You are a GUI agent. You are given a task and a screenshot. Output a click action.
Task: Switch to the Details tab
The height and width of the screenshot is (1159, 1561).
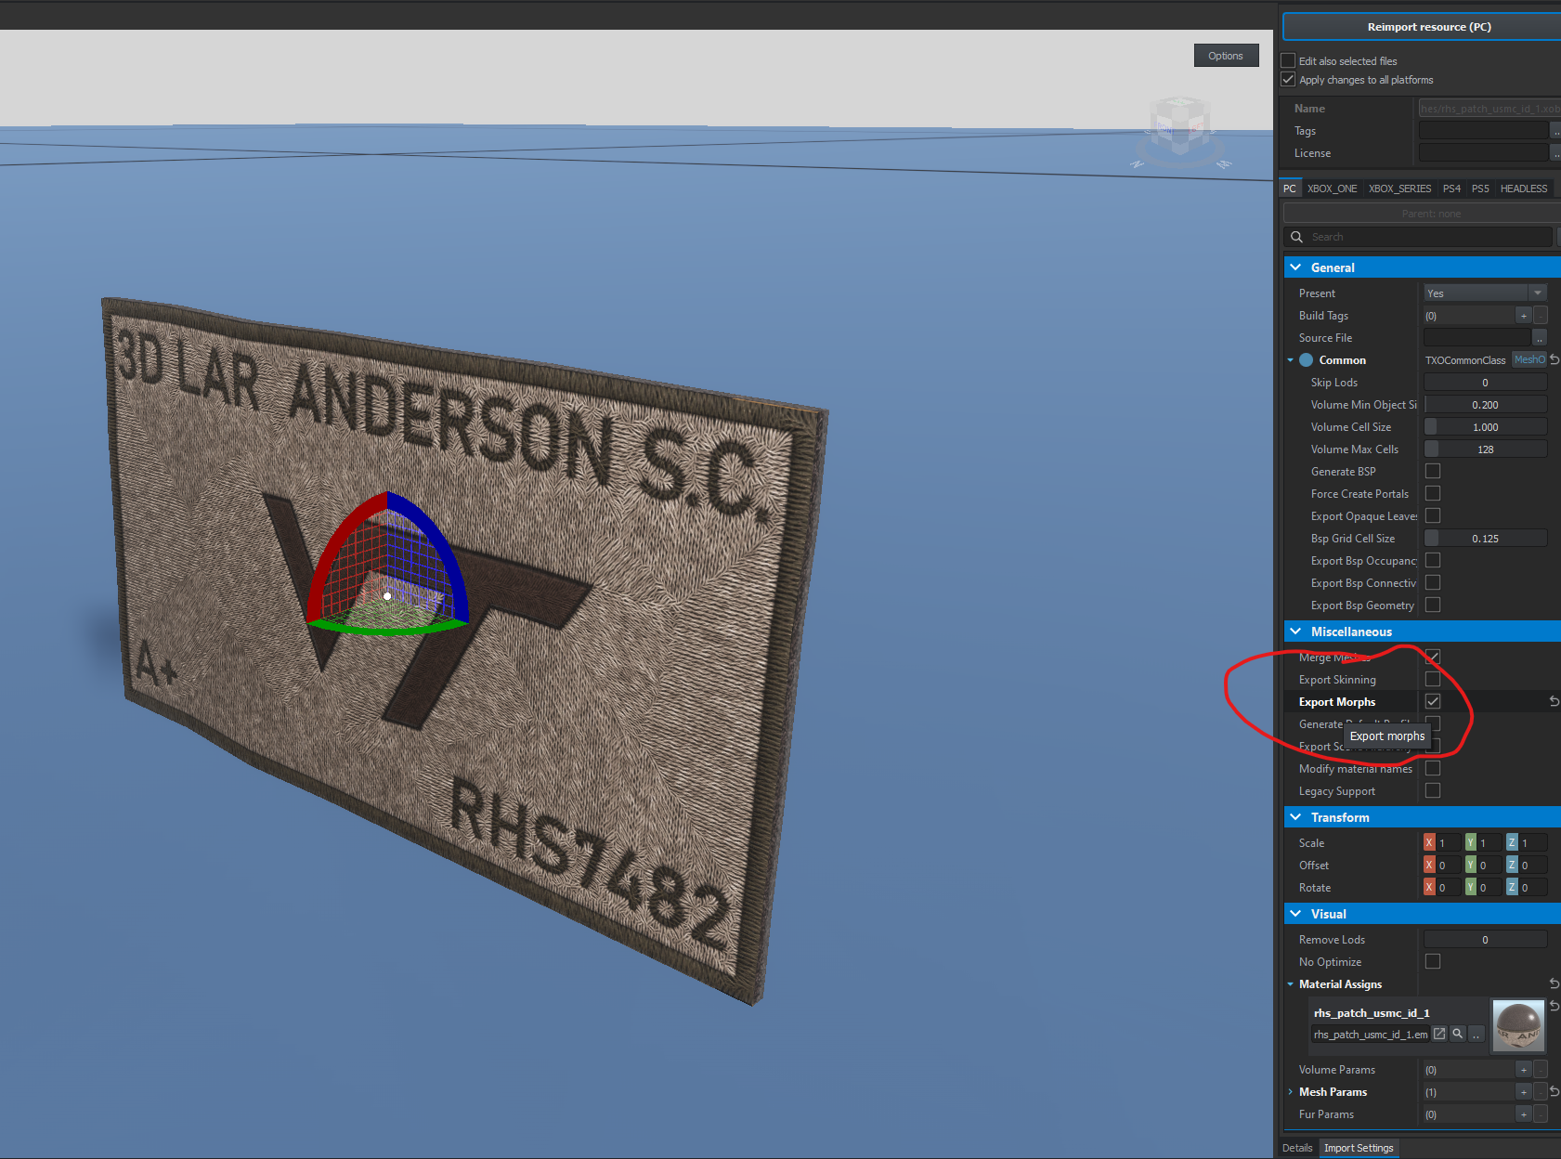pos(1297,1148)
